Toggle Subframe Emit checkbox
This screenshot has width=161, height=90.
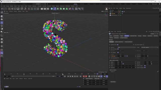118,45
